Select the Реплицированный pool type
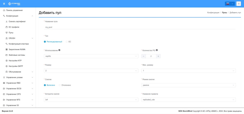 pyautogui.click(x=53, y=42)
